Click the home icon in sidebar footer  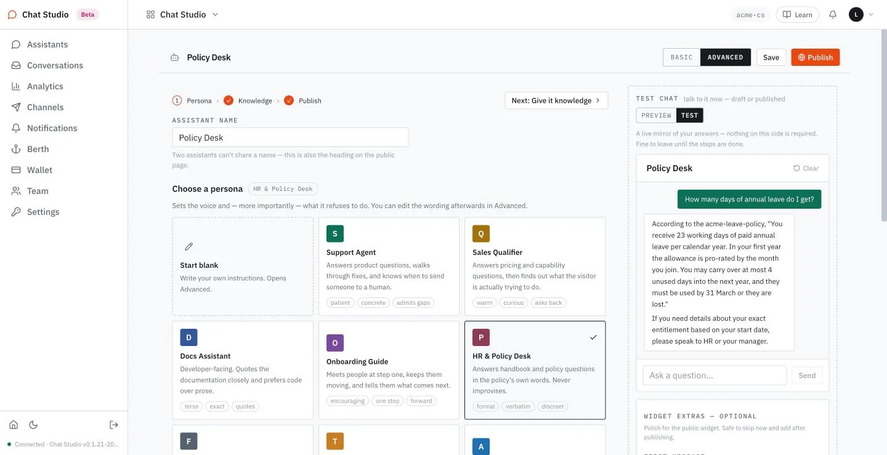point(14,425)
